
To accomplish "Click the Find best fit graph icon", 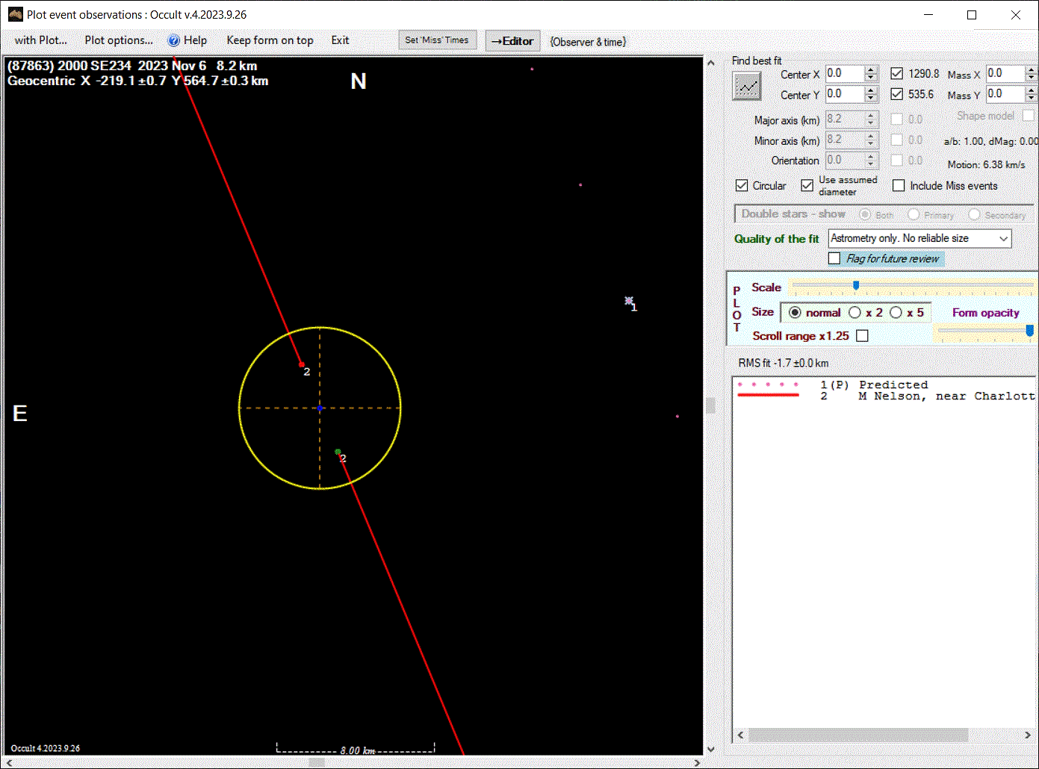I will coord(746,87).
